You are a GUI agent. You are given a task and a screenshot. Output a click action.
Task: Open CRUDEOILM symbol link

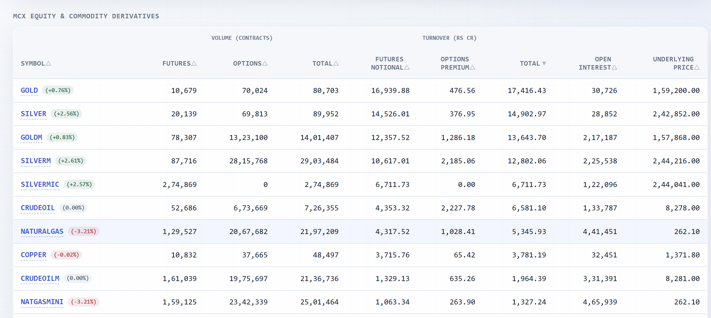pyautogui.click(x=40, y=279)
